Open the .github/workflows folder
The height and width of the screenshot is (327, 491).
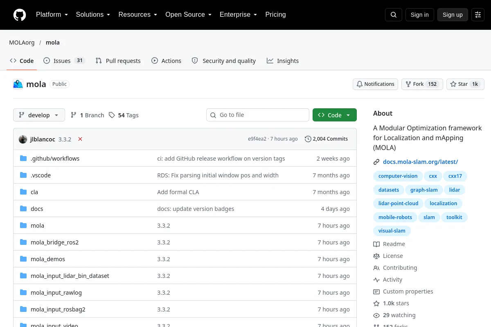55,159
